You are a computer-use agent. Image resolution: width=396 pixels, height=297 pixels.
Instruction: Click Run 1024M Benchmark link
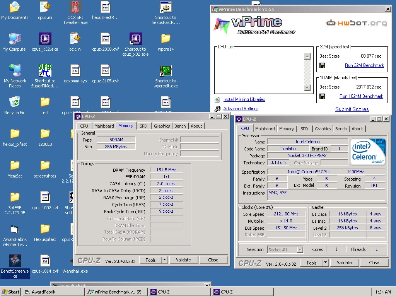tap(361, 96)
